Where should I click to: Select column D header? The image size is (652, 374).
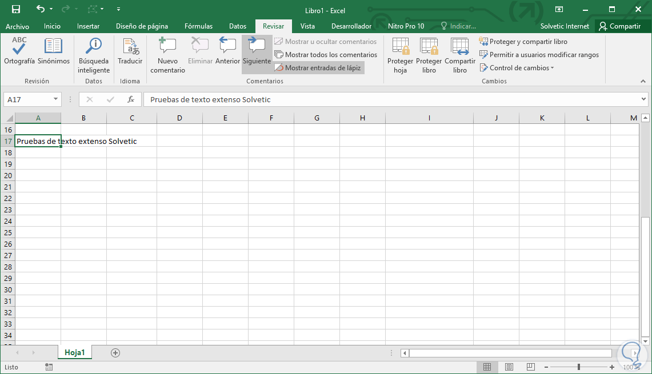coord(179,118)
